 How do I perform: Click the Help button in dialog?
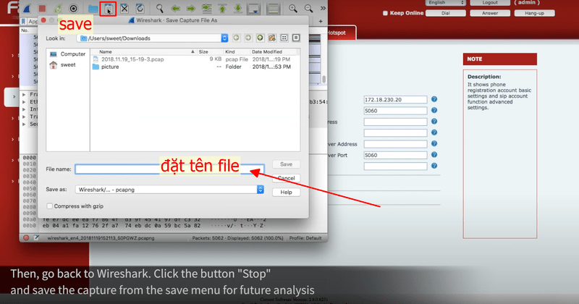286,192
